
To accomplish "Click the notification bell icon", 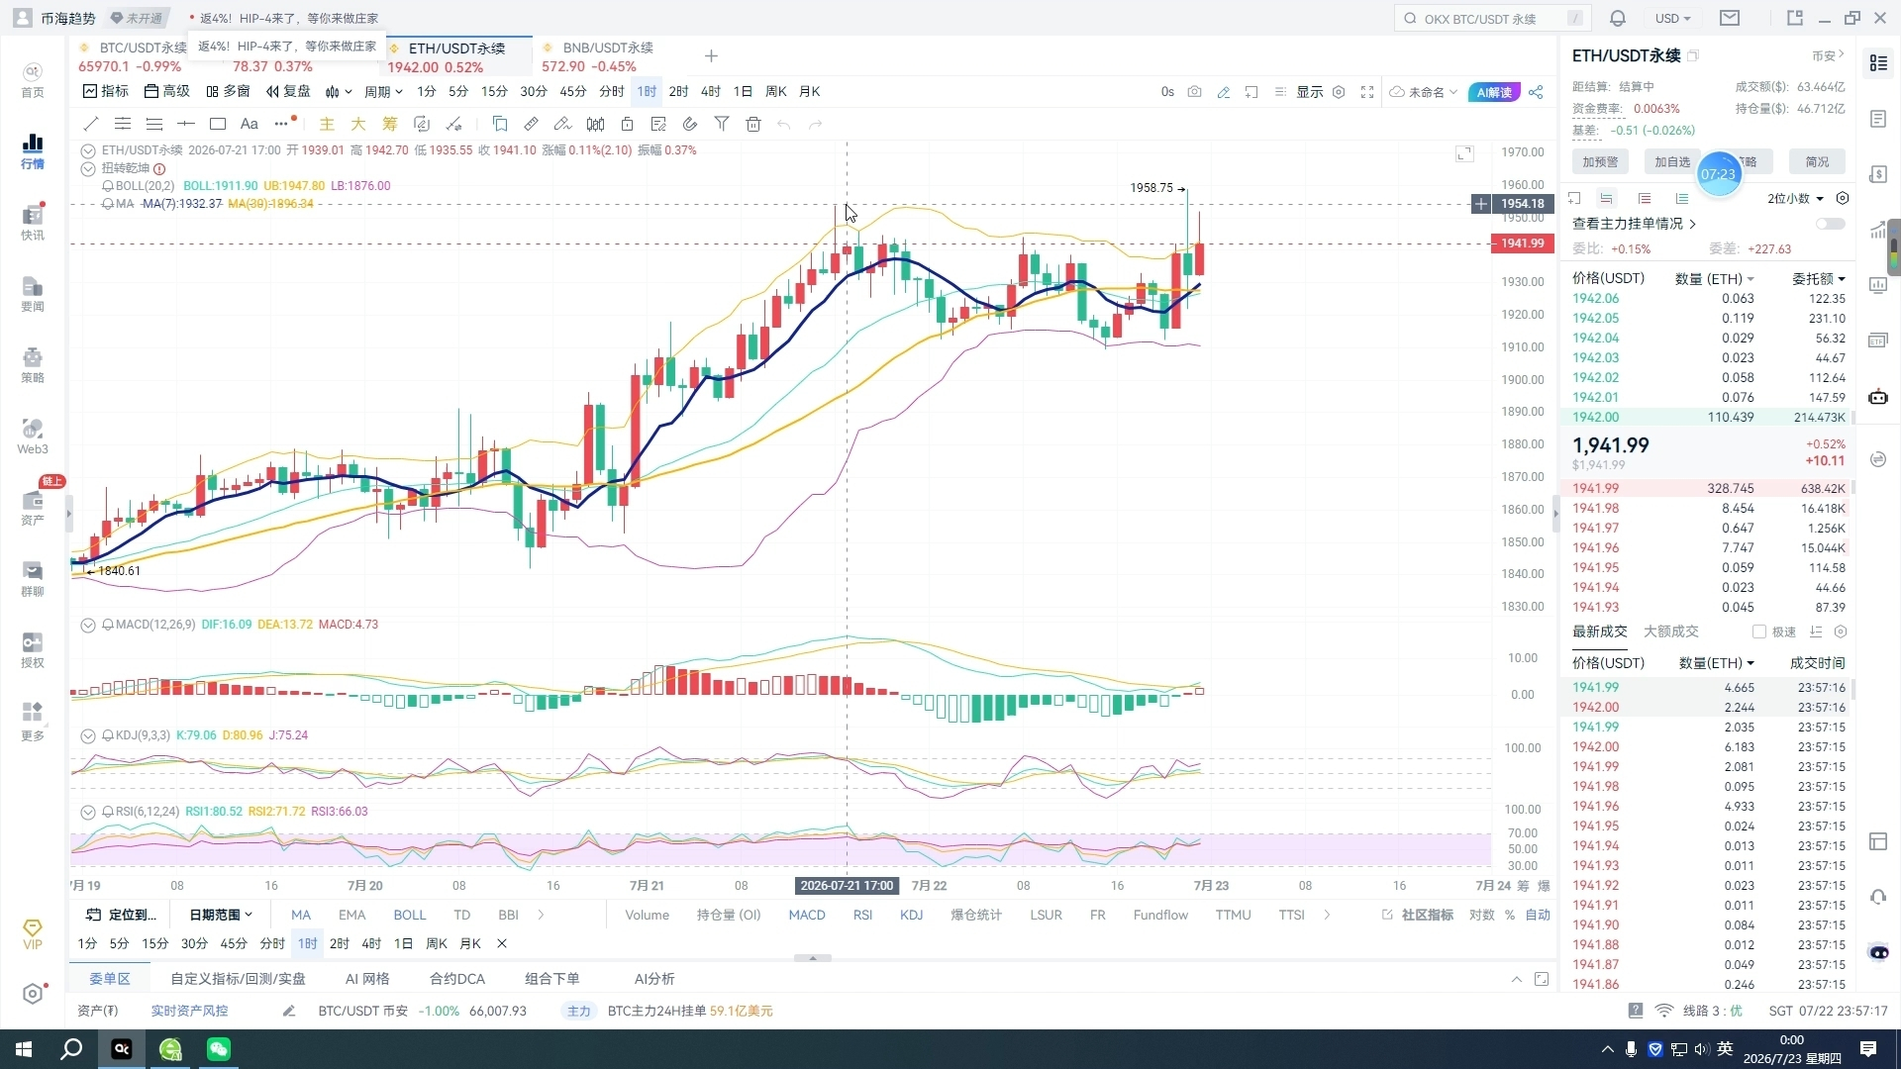I will (x=1618, y=18).
